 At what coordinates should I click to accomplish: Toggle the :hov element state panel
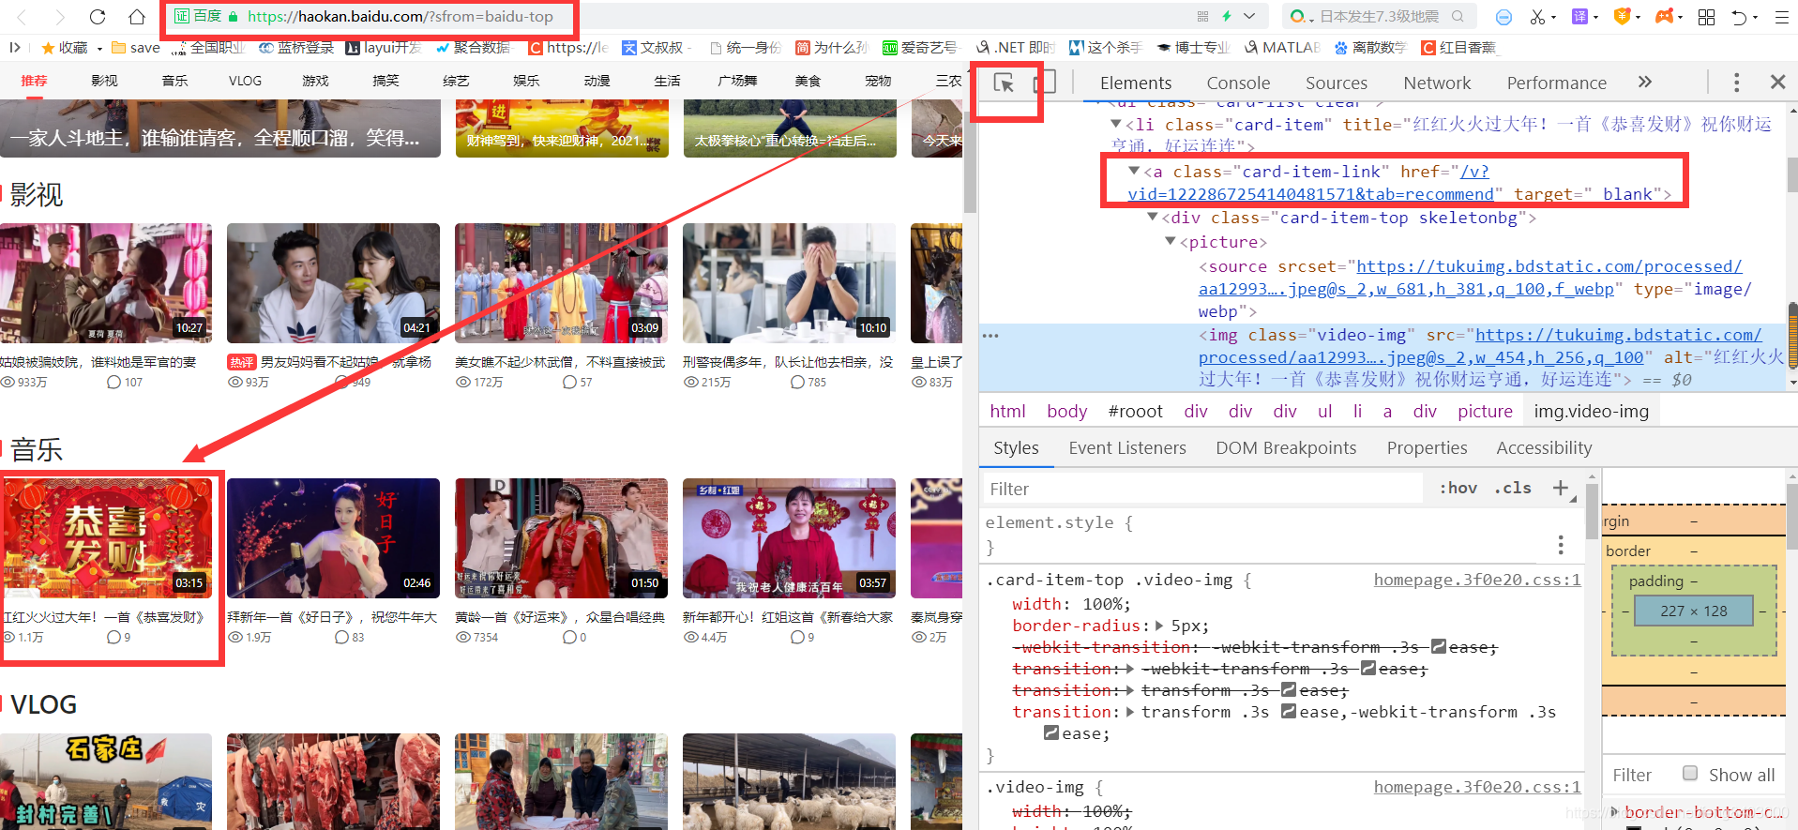tap(1458, 488)
